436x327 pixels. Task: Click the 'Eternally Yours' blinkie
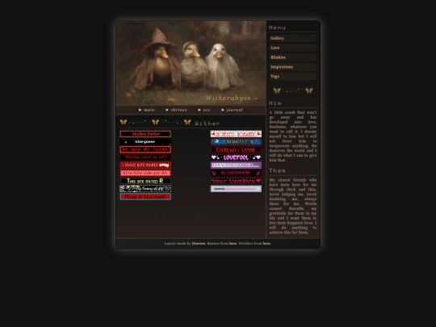[236, 149]
